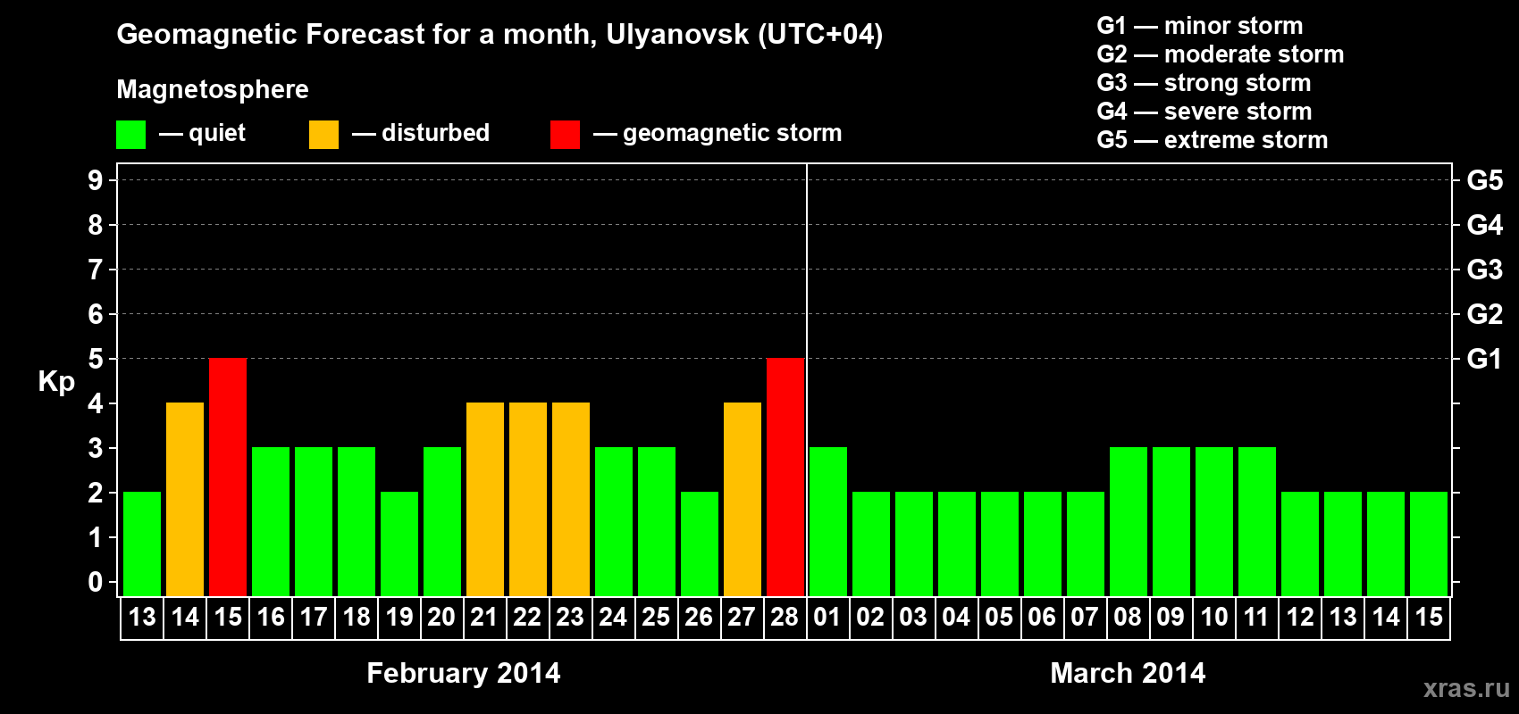
Task: Click the G5 label on the right axis
Action: click(1485, 180)
